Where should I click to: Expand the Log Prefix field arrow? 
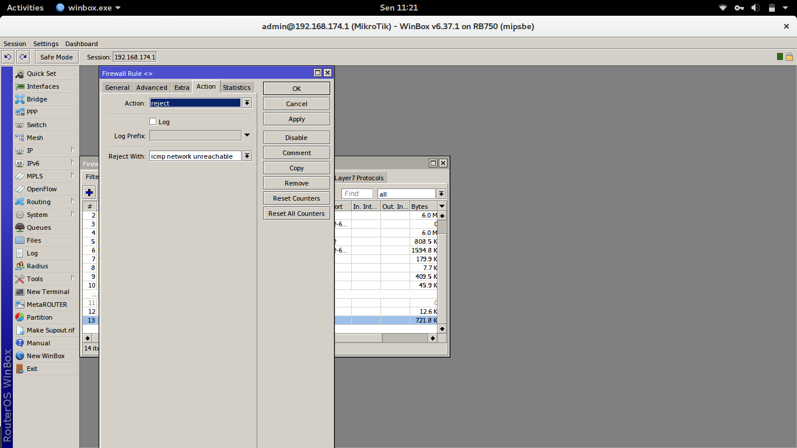247,135
